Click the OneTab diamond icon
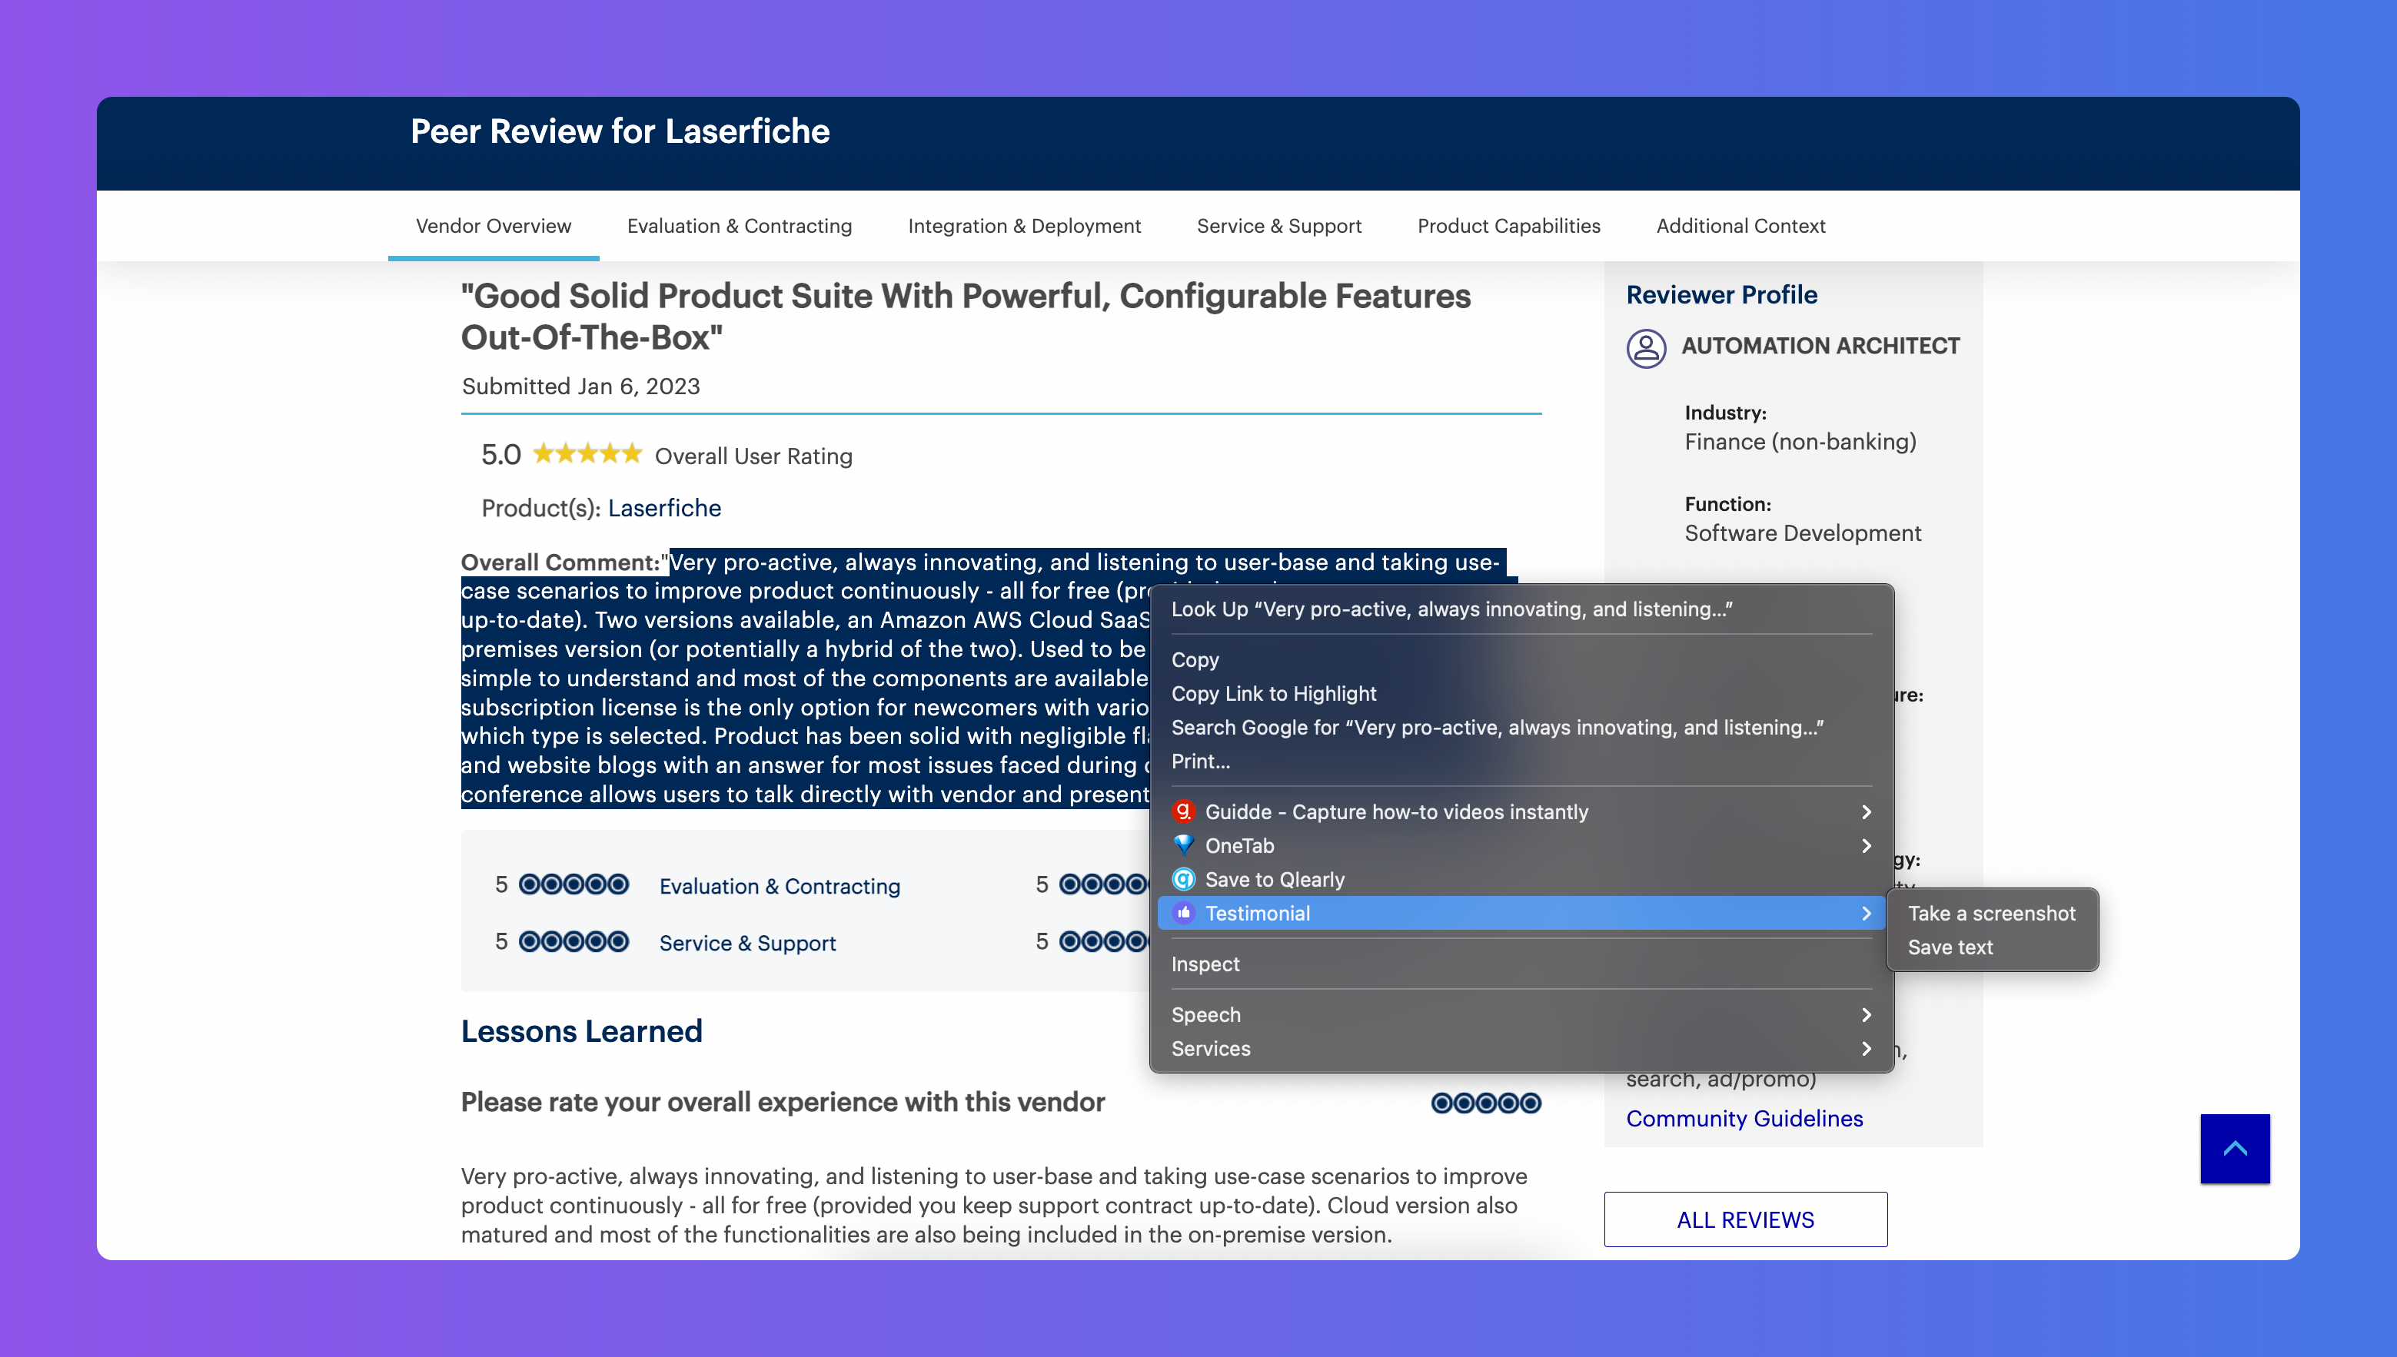This screenshot has width=2397, height=1357. click(x=1183, y=845)
